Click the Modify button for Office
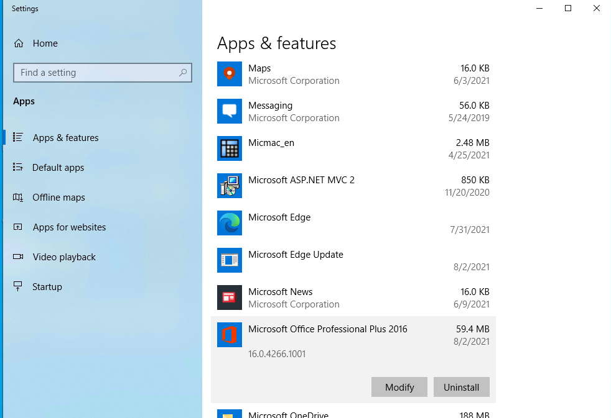This screenshot has width=611, height=418. [399, 387]
